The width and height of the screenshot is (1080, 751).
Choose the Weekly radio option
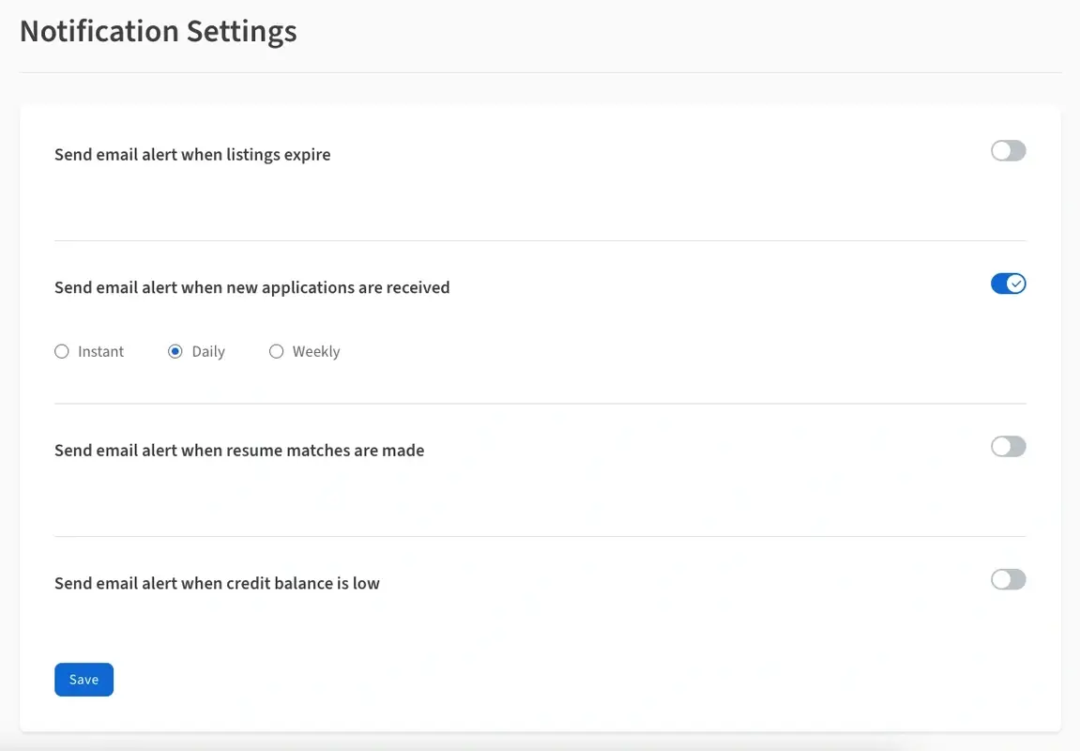pyautogui.click(x=276, y=351)
